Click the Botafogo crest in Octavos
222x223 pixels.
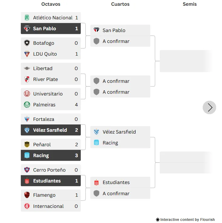(x=27, y=43)
